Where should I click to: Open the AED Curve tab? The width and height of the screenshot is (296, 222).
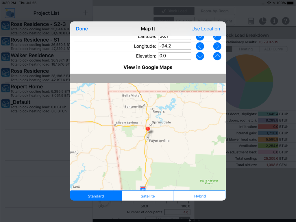(273, 49)
